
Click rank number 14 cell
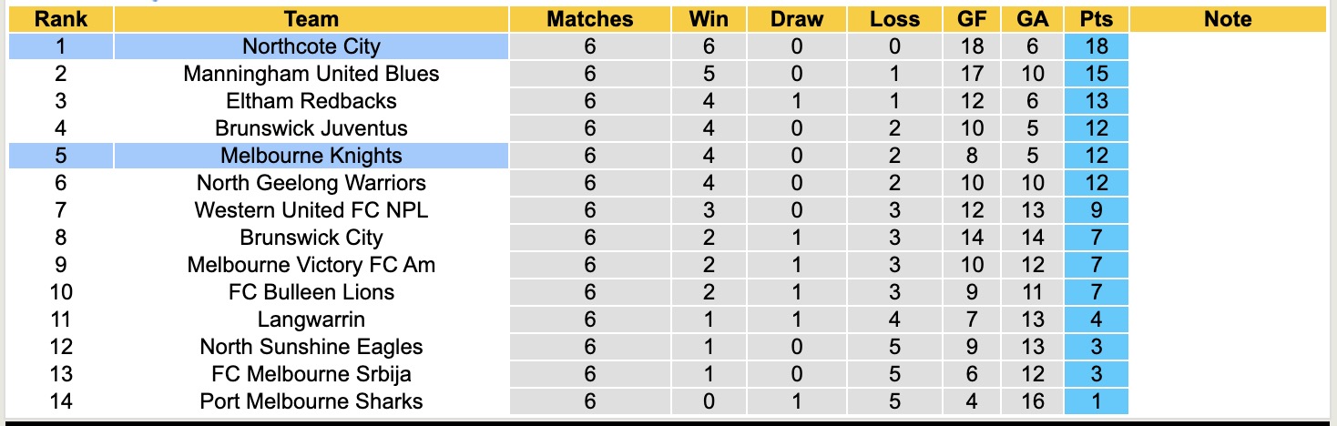(60, 401)
